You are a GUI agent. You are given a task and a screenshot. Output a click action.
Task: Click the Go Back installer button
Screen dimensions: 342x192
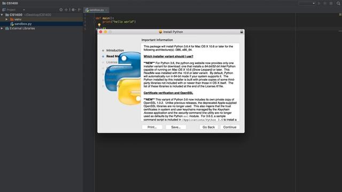(x=208, y=127)
